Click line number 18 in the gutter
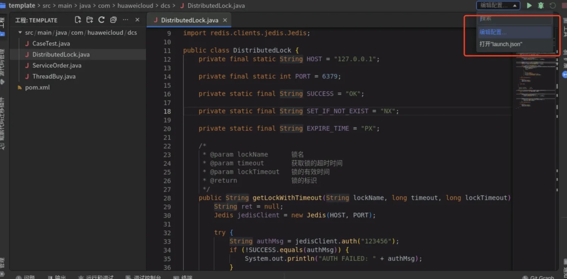The image size is (567, 279). [x=167, y=112]
